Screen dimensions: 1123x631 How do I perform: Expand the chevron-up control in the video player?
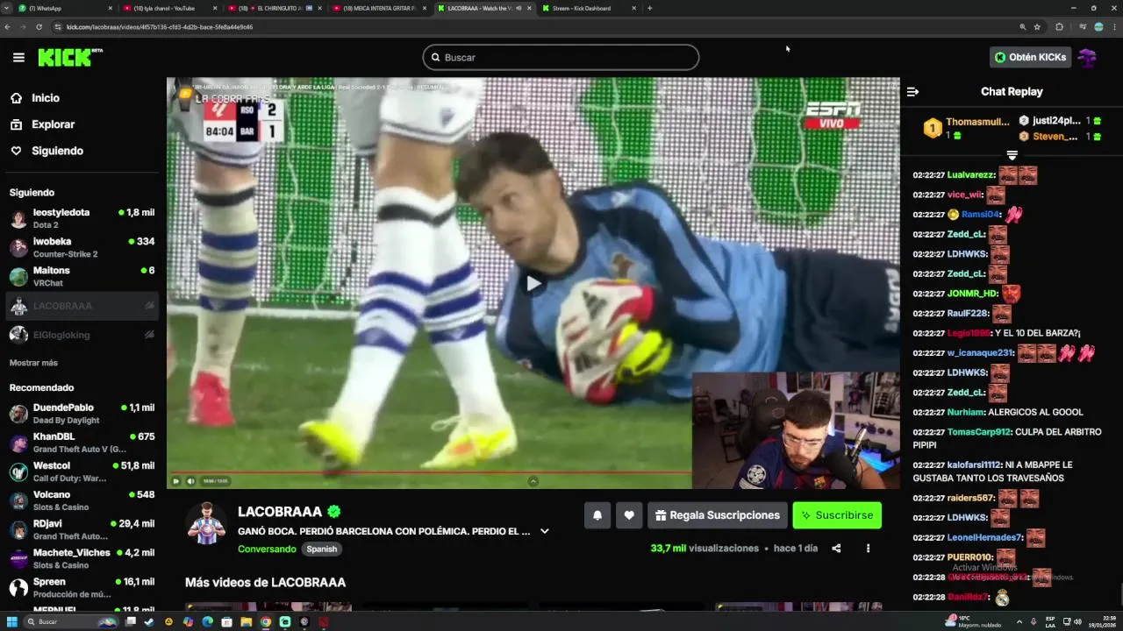(533, 481)
